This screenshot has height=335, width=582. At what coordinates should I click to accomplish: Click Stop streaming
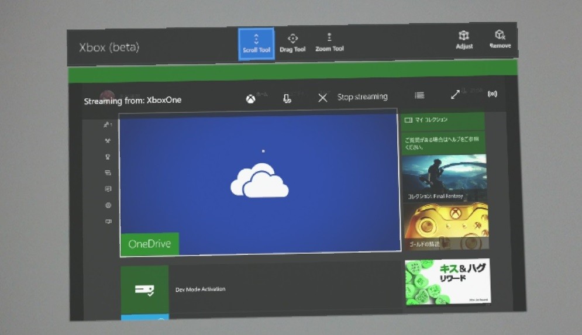click(x=362, y=97)
